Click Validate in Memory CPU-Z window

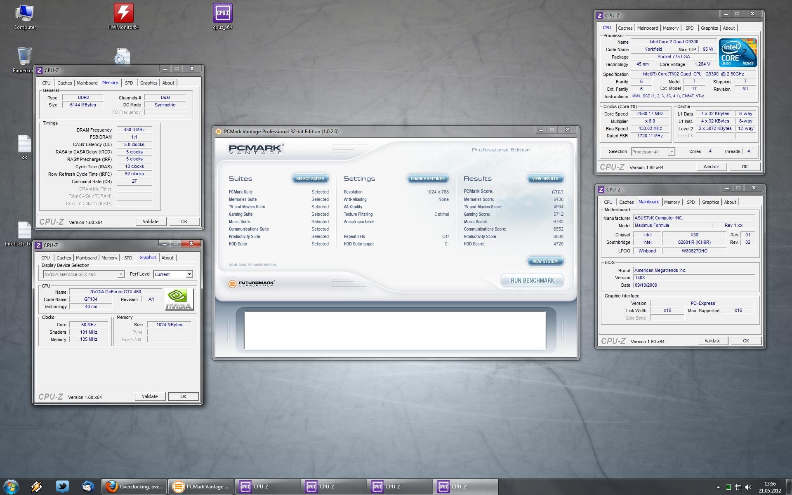click(x=151, y=222)
